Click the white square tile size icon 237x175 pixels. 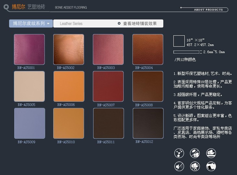point(179,41)
